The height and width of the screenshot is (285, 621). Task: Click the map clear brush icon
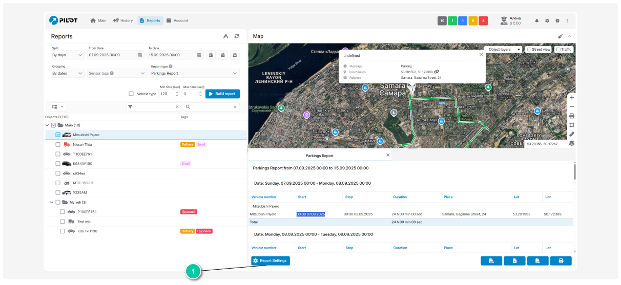click(x=560, y=36)
